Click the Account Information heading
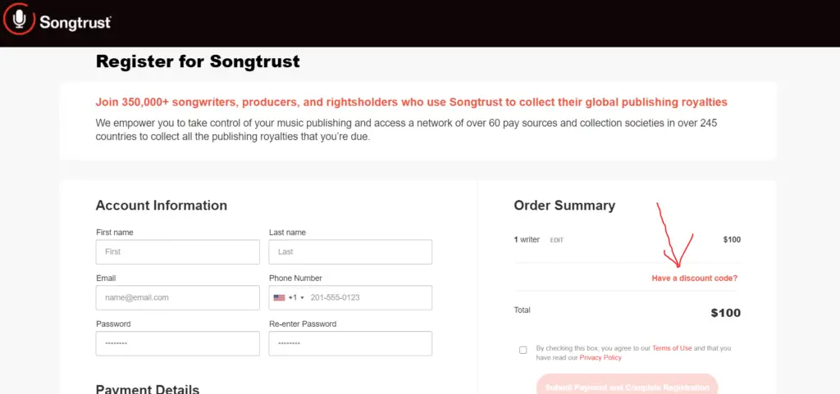 (162, 206)
